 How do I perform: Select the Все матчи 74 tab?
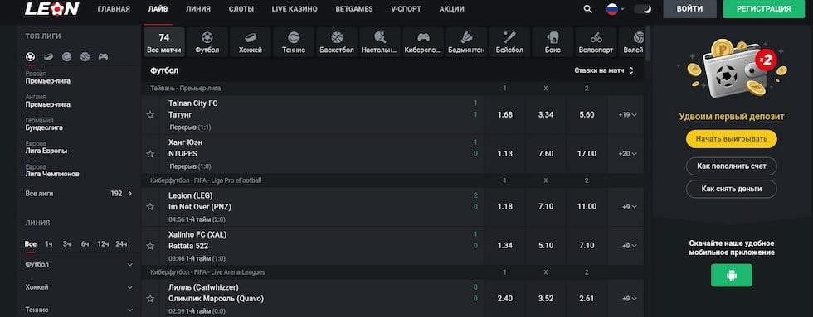[x=164, y=42]
